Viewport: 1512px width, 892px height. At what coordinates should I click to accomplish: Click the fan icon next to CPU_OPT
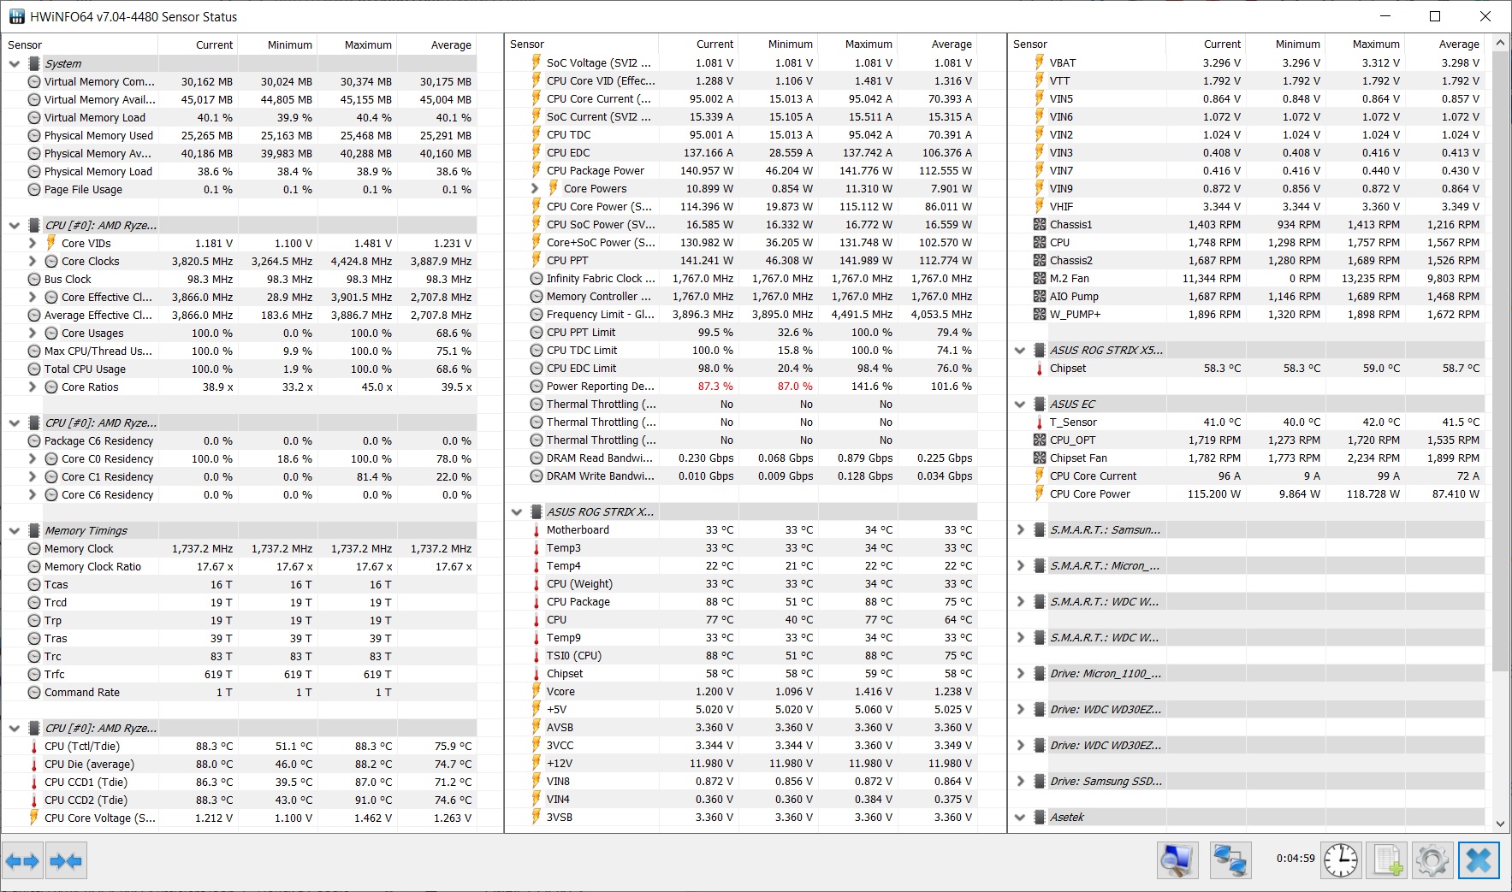(x=1040, y=440)
